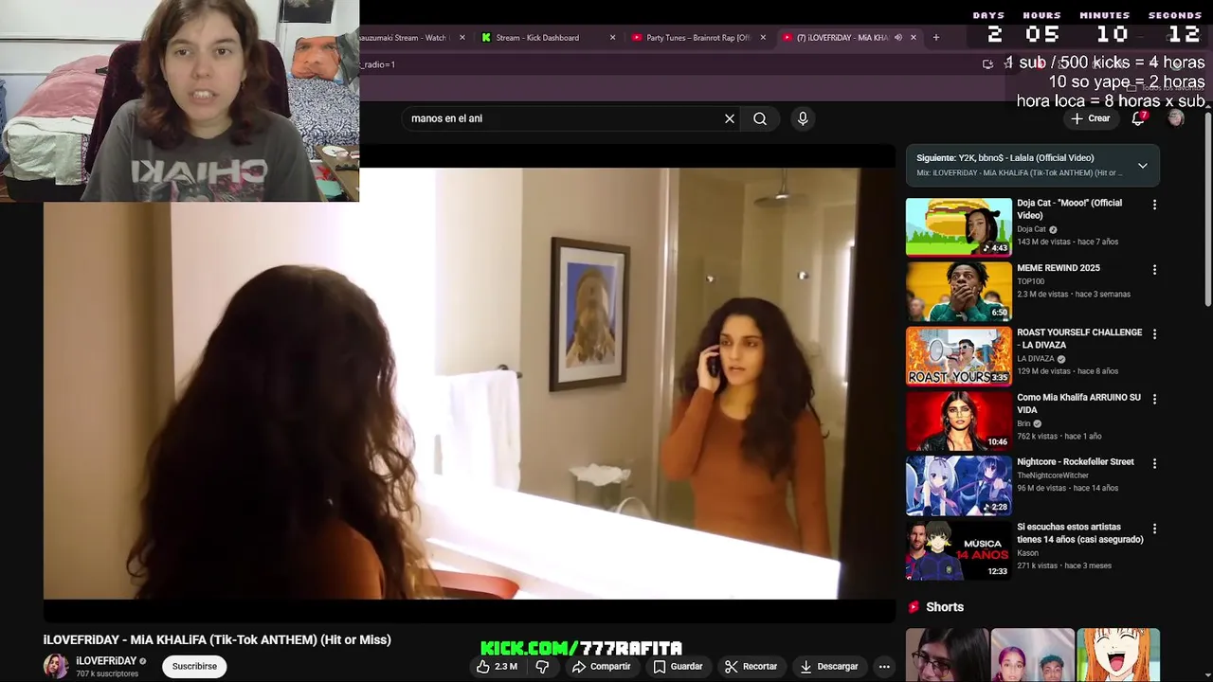Dislike the video
This screenshot has height=682, width=1213.
point(542,666)
